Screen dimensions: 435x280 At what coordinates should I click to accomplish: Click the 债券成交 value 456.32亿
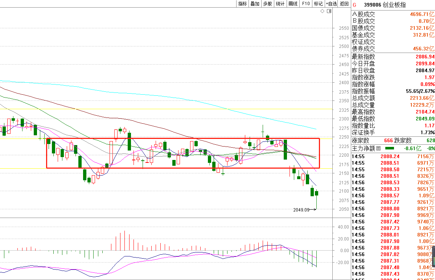tap(424, 49)
